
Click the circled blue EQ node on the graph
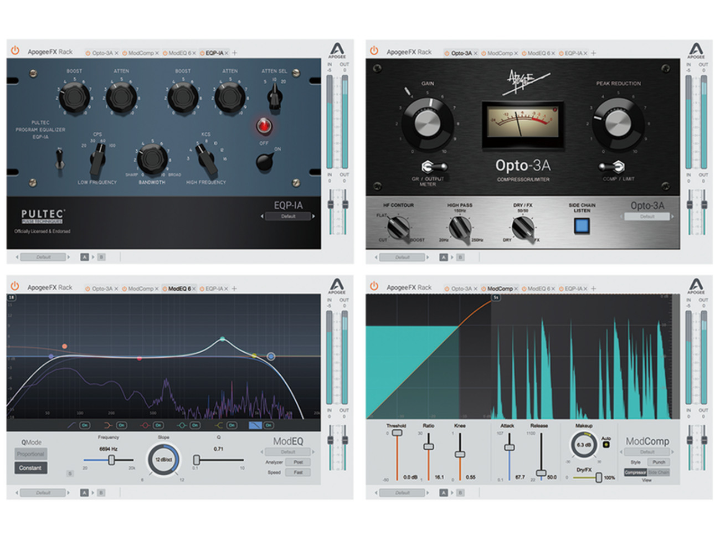pos(271,356)
